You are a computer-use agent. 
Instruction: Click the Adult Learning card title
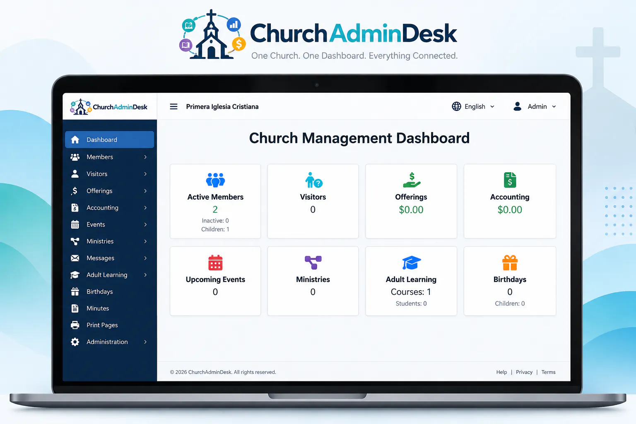pyautogui.click(x=411, y=279)
